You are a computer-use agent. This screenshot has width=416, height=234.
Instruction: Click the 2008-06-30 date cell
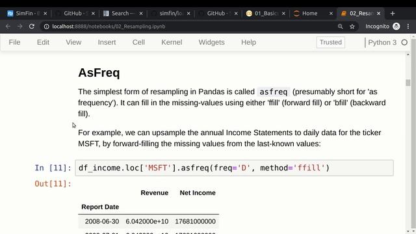(x=102, y=222)
